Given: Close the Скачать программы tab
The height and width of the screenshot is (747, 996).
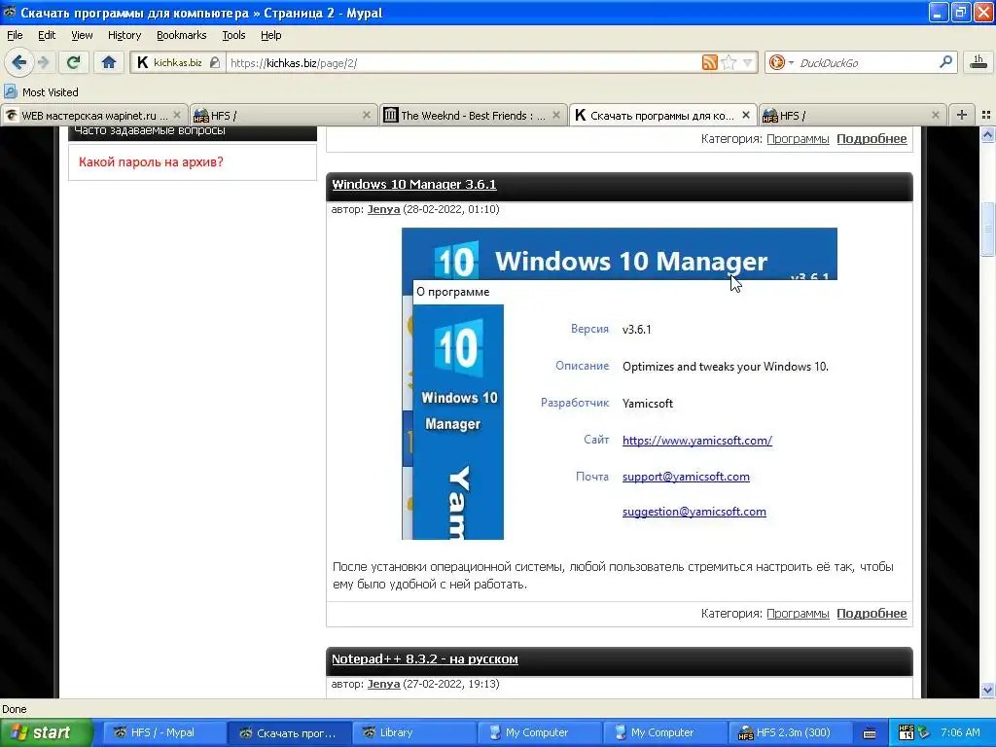Looking at the screenshot, I should [x=746, y=115].
